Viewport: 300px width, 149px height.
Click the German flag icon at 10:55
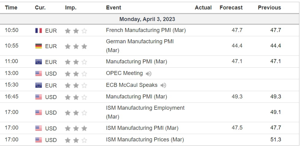pos(39,46)
